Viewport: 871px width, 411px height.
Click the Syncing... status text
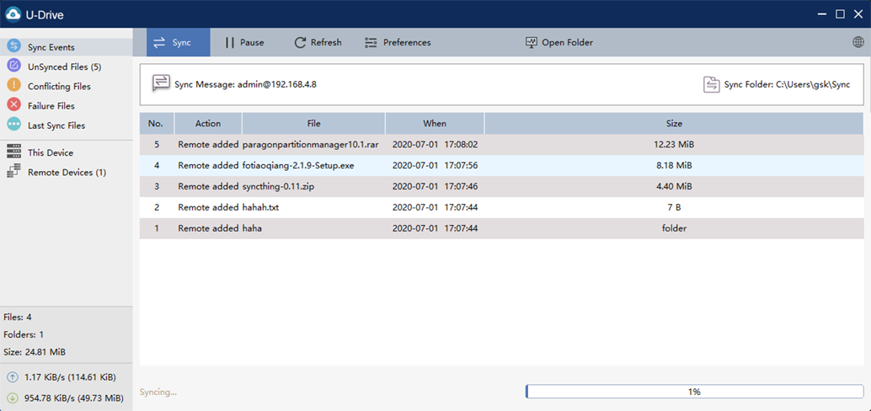coord(158,392)
